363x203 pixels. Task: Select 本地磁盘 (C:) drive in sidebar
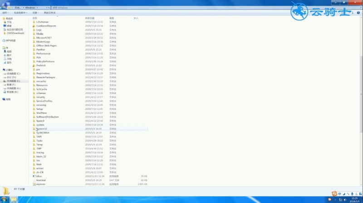pyautogui.click(x=12, y=74)
